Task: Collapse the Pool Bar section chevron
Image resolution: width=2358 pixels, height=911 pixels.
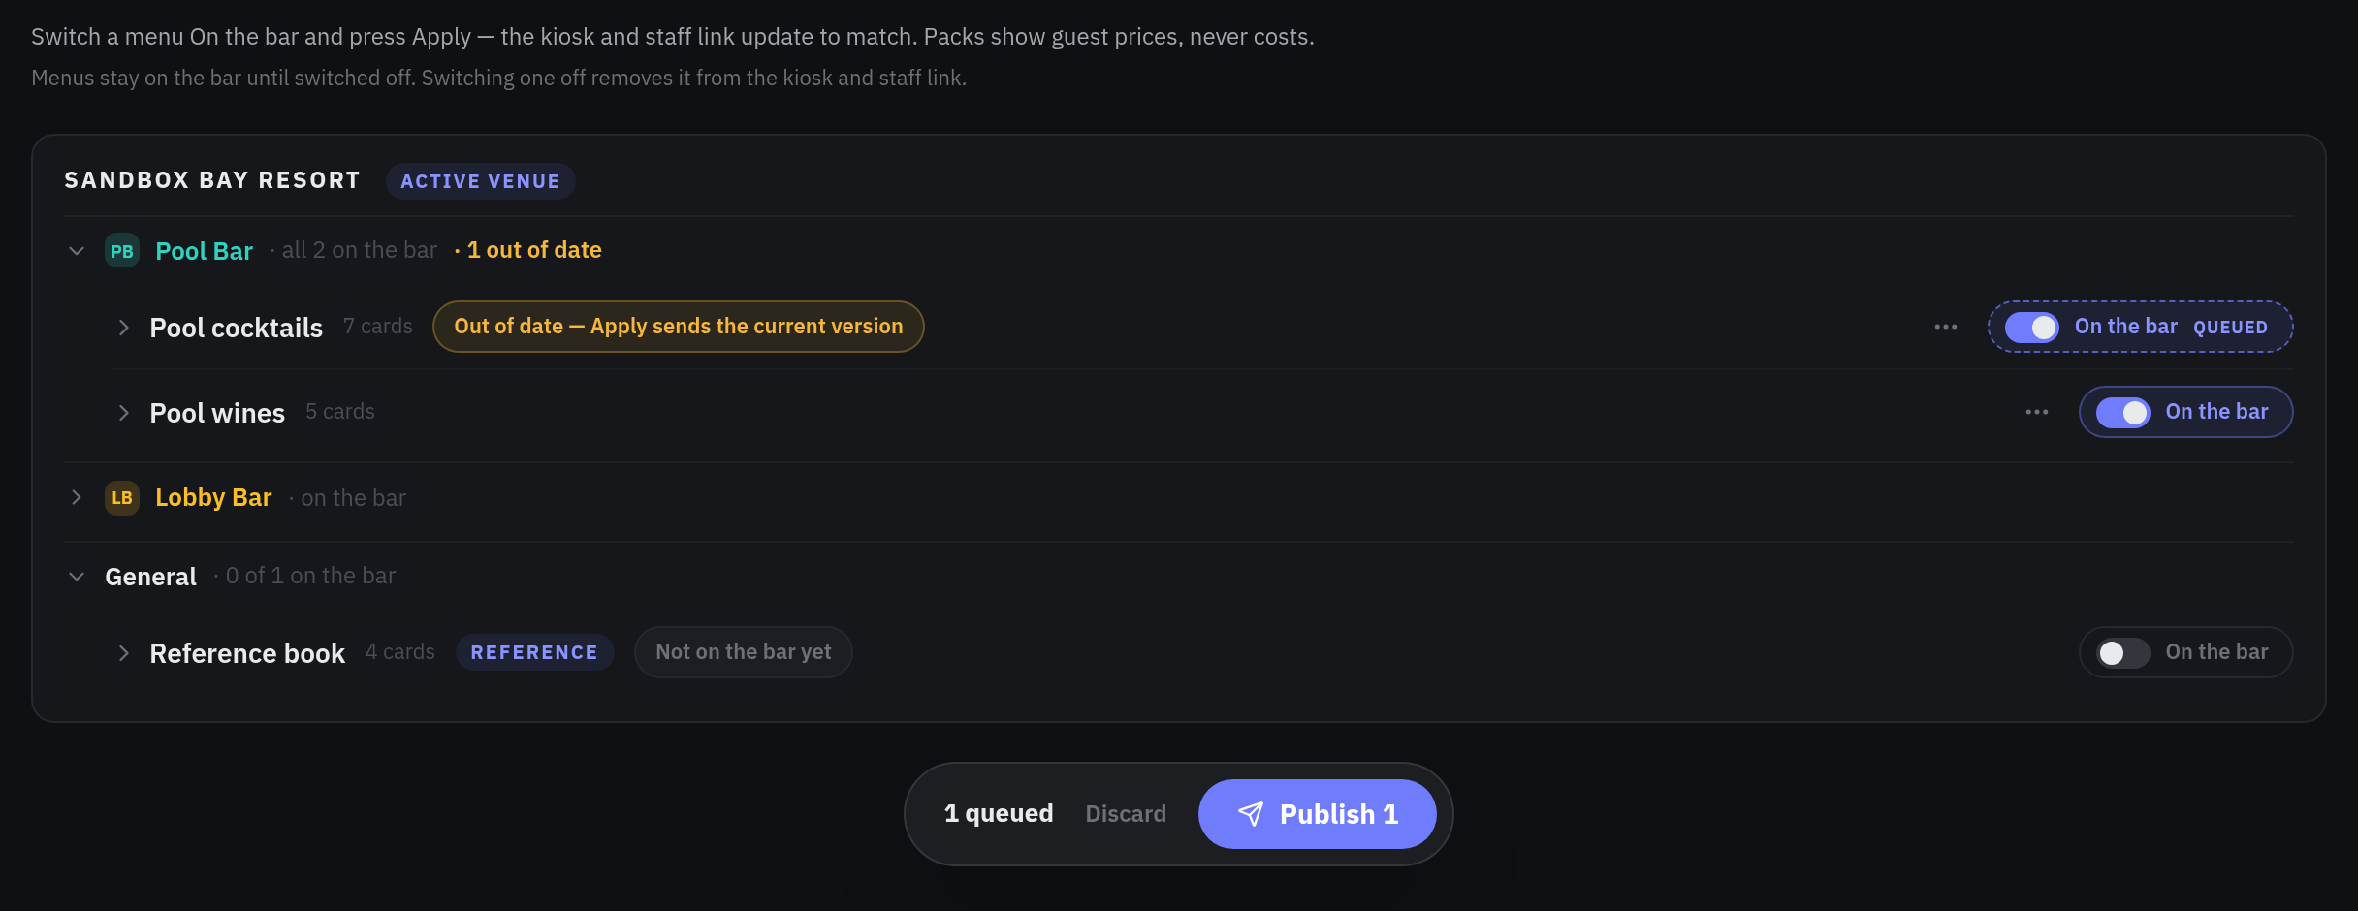Action: (x=77, y=251)
